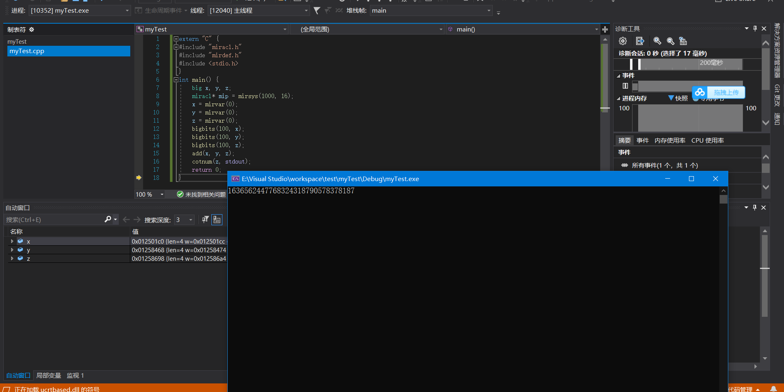Pin the Diagnostic Tools panel with the pushpin
Image resolution: width=784 pixels, height=392 pixels.
755,29
